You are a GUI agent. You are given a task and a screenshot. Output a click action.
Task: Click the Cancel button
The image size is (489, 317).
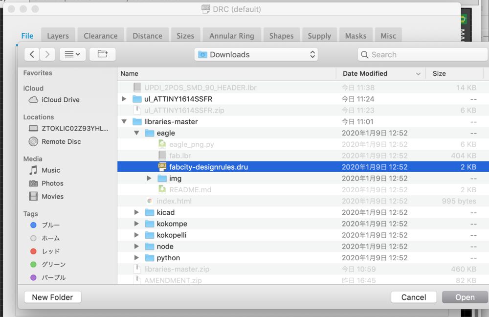(x=414, y=297)
